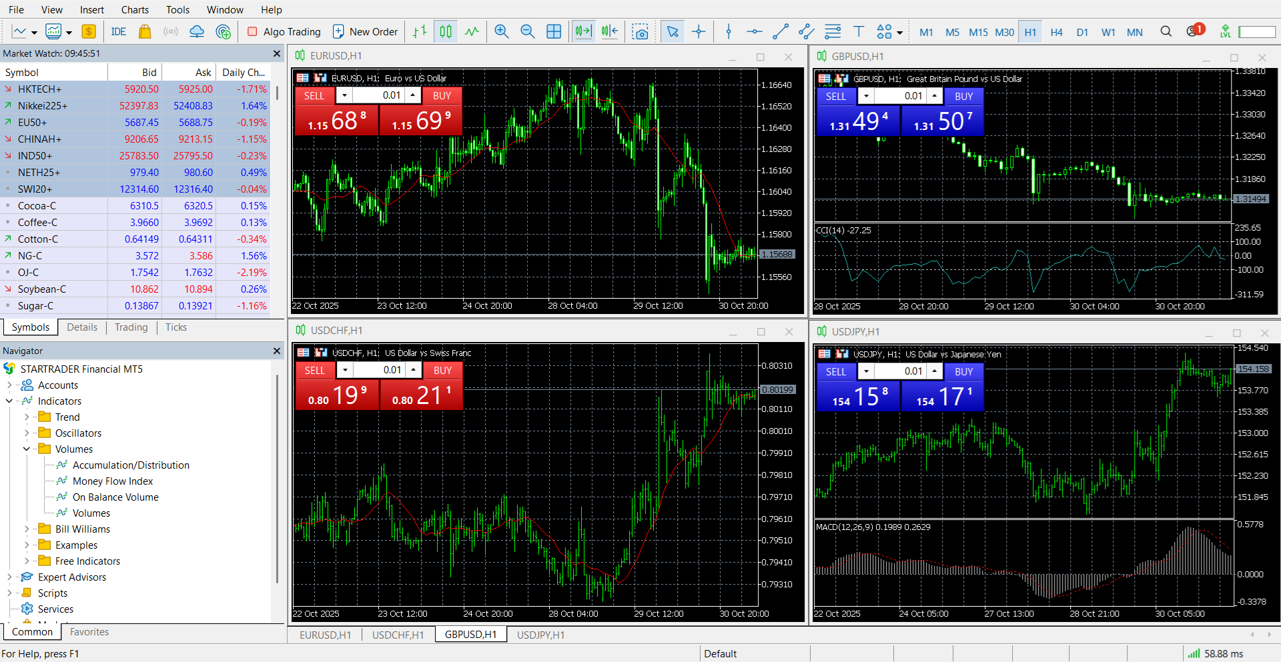Click the New Order button
The image size is (1281, 662).
(365, 31)
